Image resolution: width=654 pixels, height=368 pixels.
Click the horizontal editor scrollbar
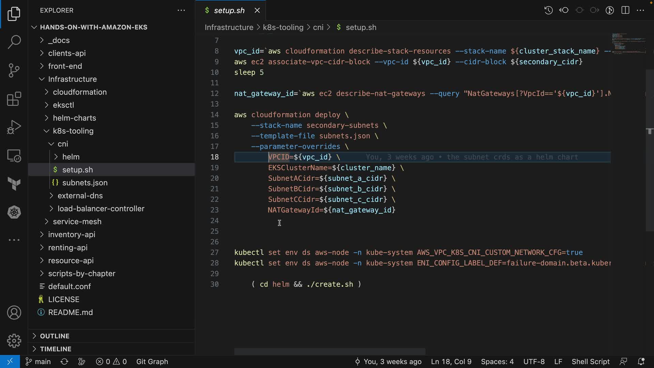pos(329,351)
